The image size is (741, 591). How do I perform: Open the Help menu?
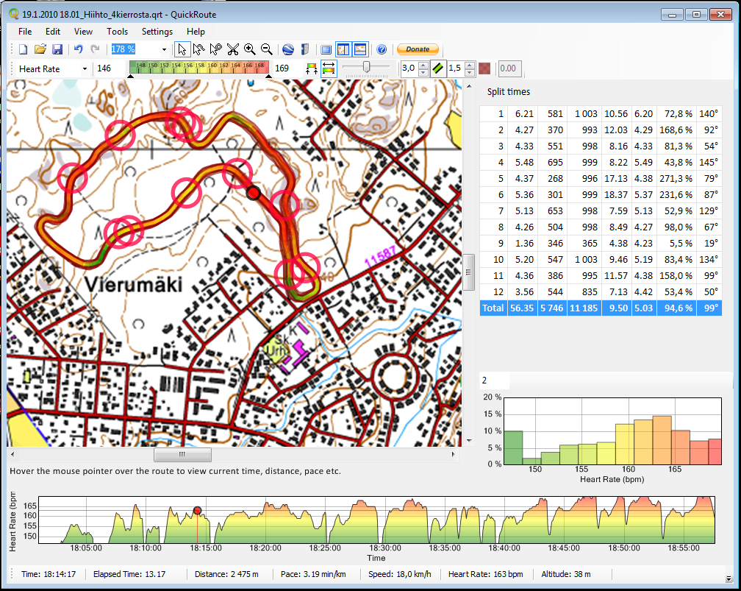[196, 32]
